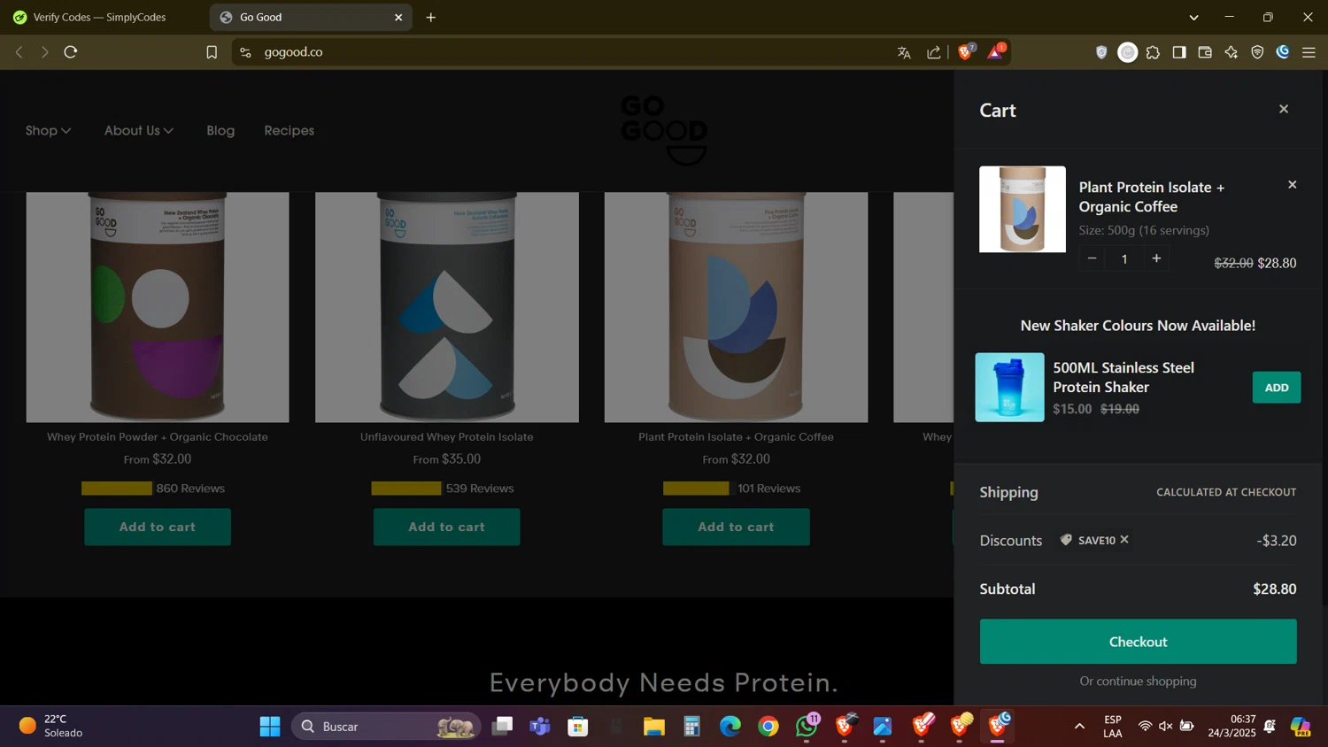Open WhatsApp from taskbar
The height and width of the screenshot is (747, 1328).
click(x=807, y=727)
